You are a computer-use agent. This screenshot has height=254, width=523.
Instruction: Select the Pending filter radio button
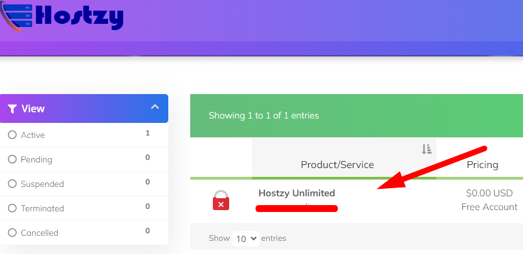click(12, 159)
